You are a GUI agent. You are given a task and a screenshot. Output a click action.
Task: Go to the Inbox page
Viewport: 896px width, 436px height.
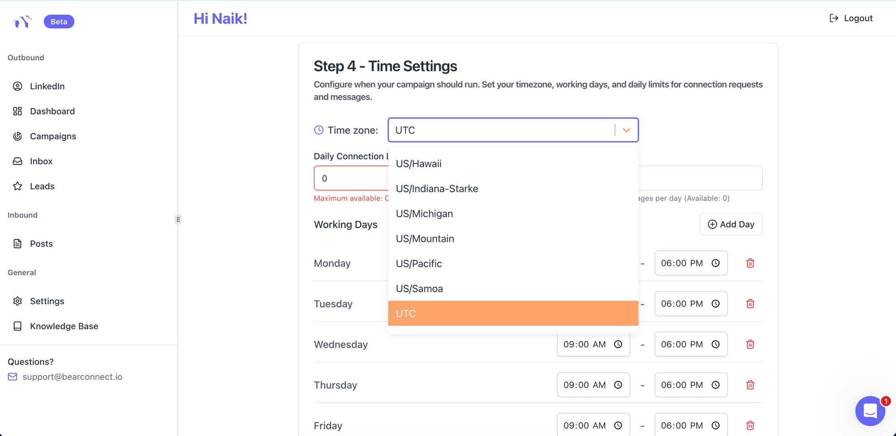tap(41, 161)
